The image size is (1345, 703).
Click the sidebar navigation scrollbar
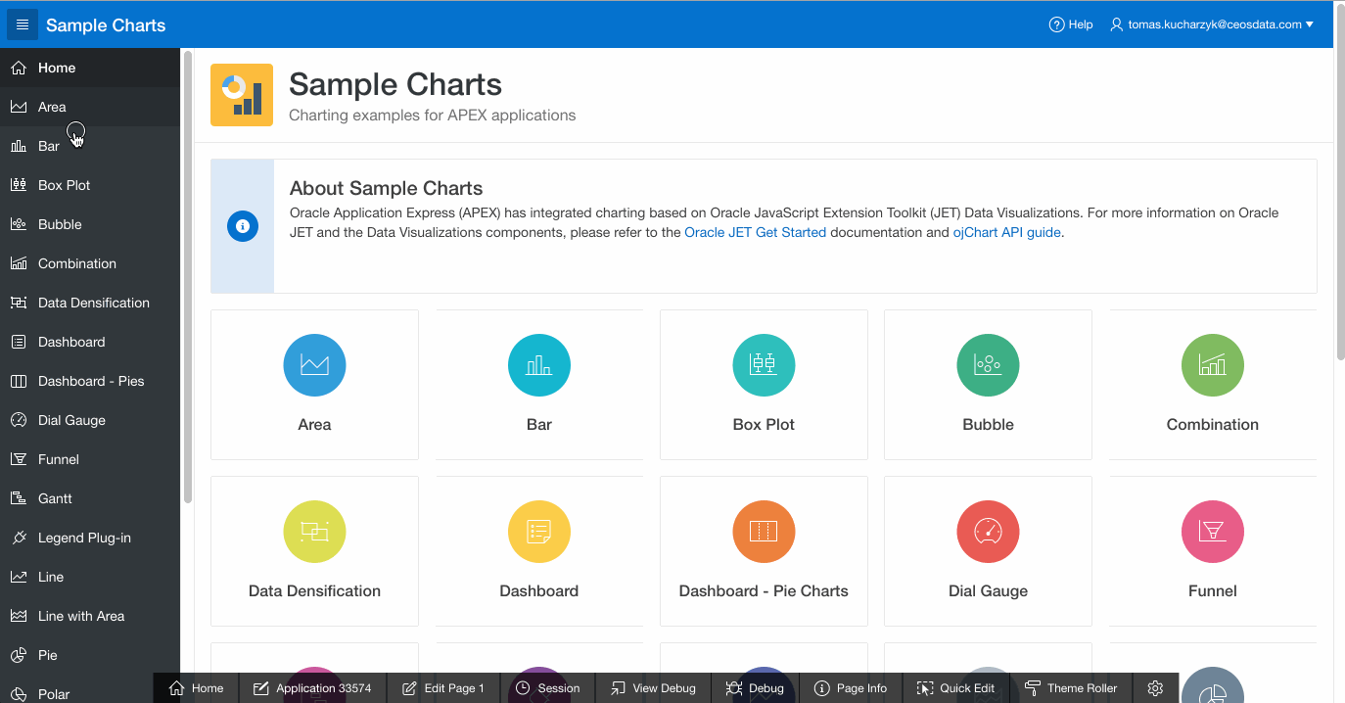187,274
